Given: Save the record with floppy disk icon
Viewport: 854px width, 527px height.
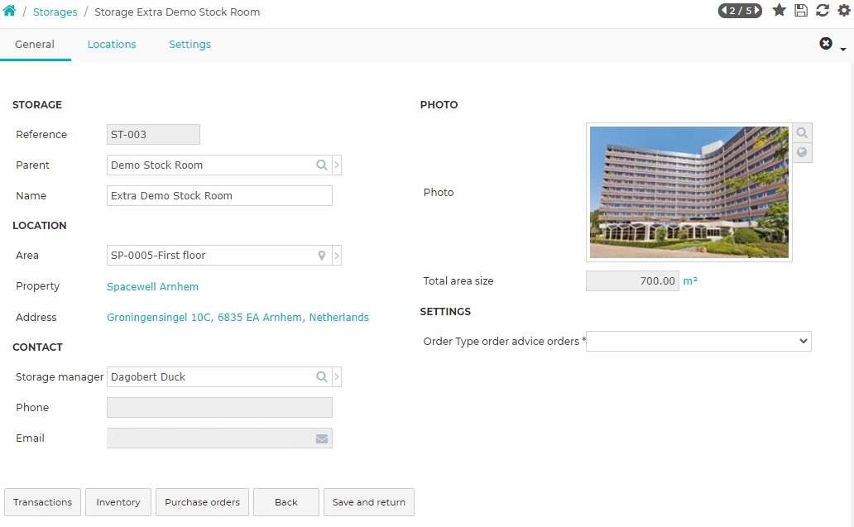Looking at the screenshot, I should [801, 11].
